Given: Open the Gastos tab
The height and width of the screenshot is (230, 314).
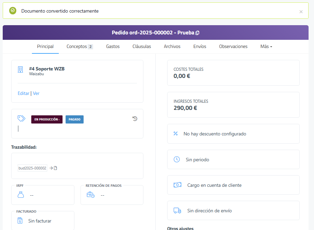Looking at the screenshot, I should (x=113, y=47).
